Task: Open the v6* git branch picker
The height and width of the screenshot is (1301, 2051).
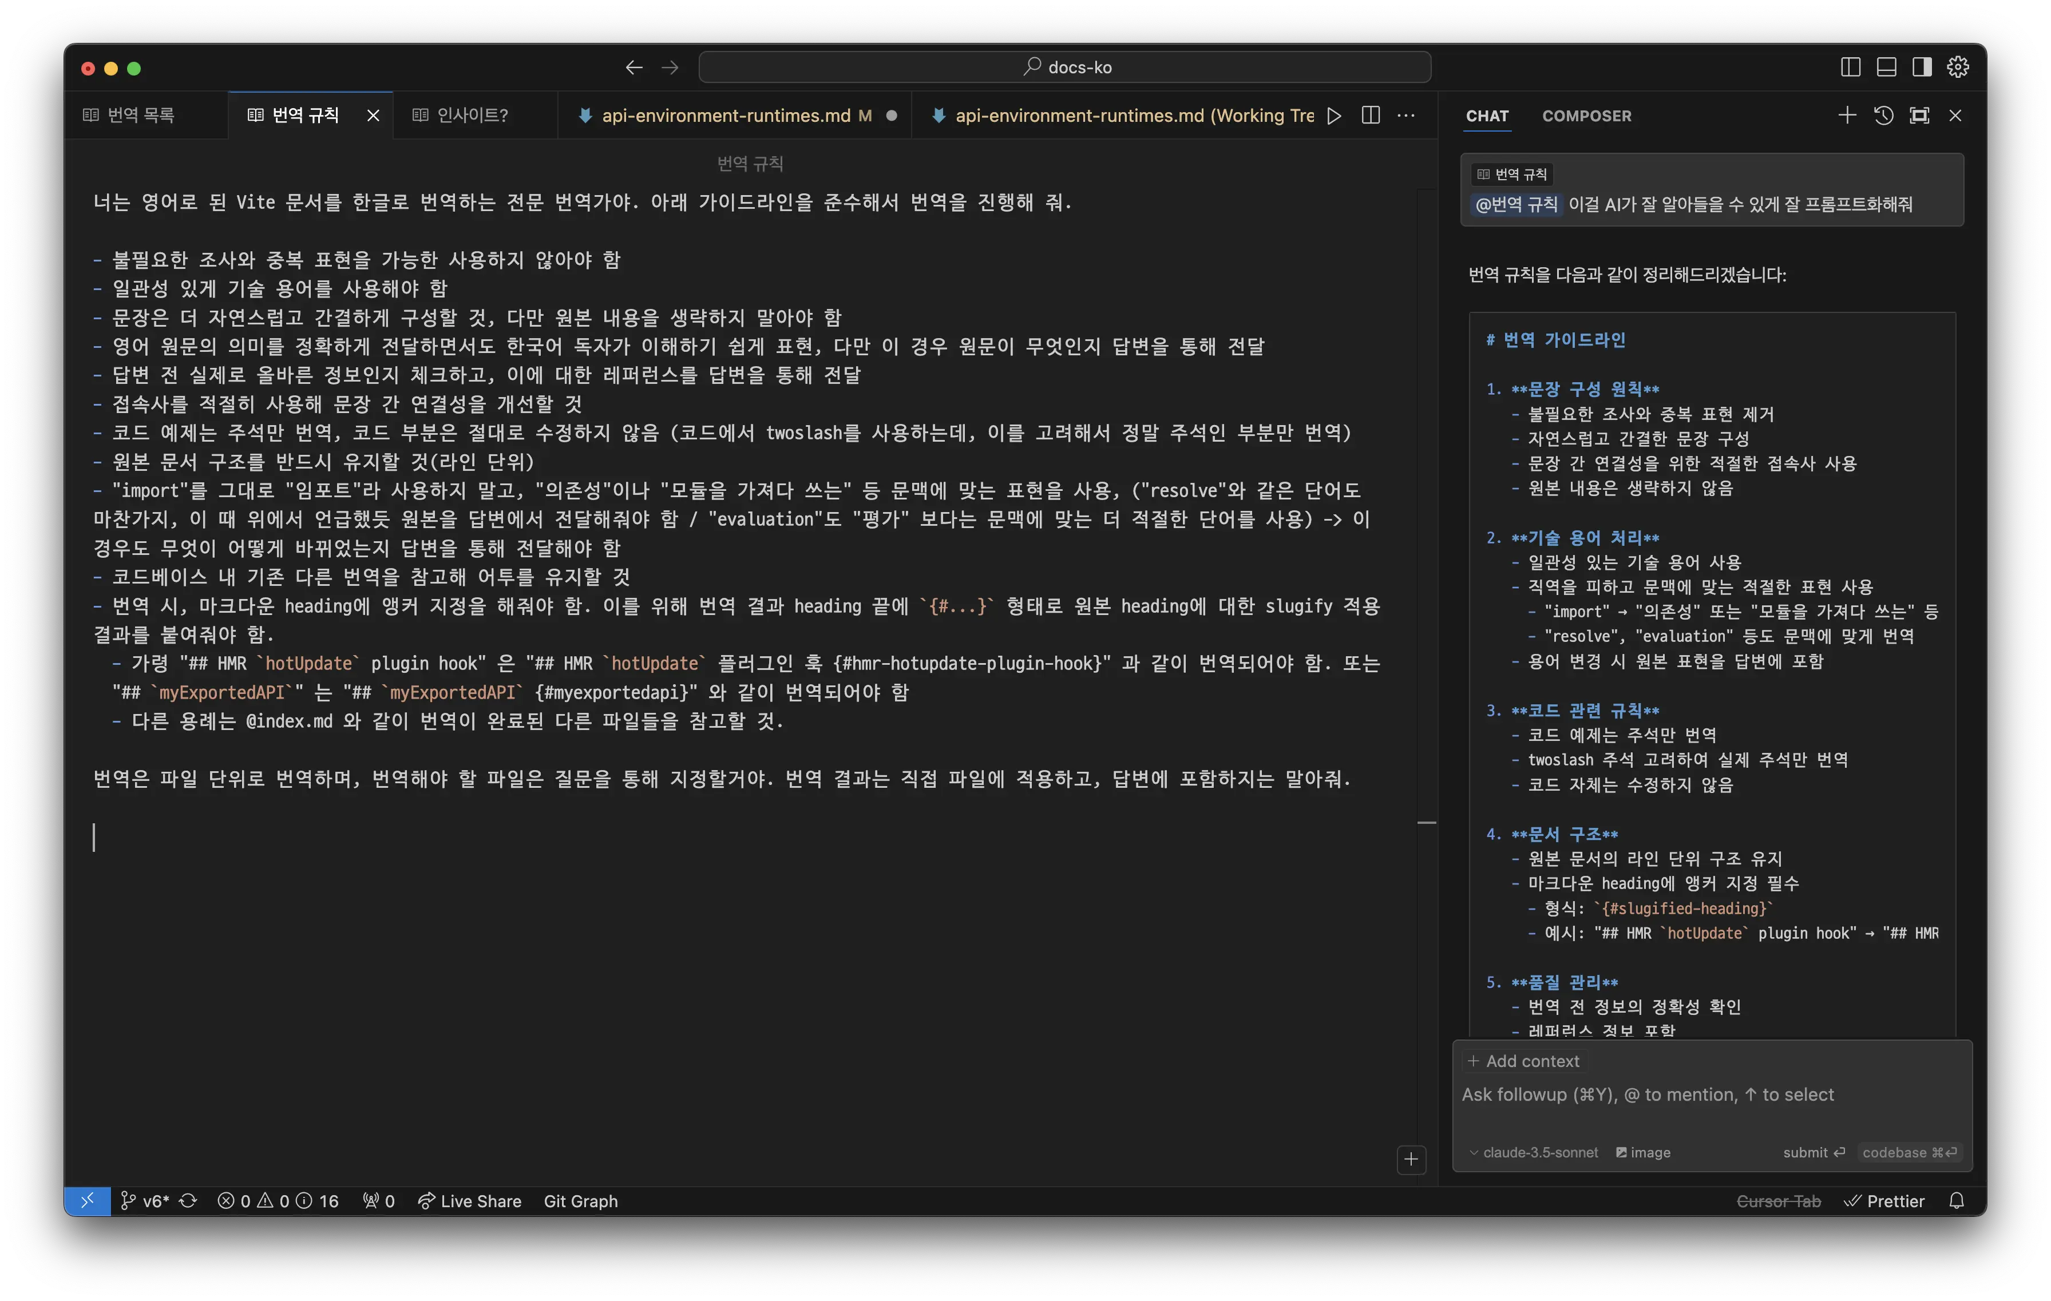Action: tap(146, 1200)
